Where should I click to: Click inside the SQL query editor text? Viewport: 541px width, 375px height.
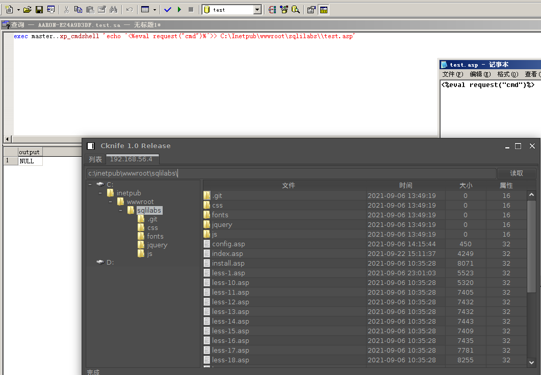coord(184,36)
